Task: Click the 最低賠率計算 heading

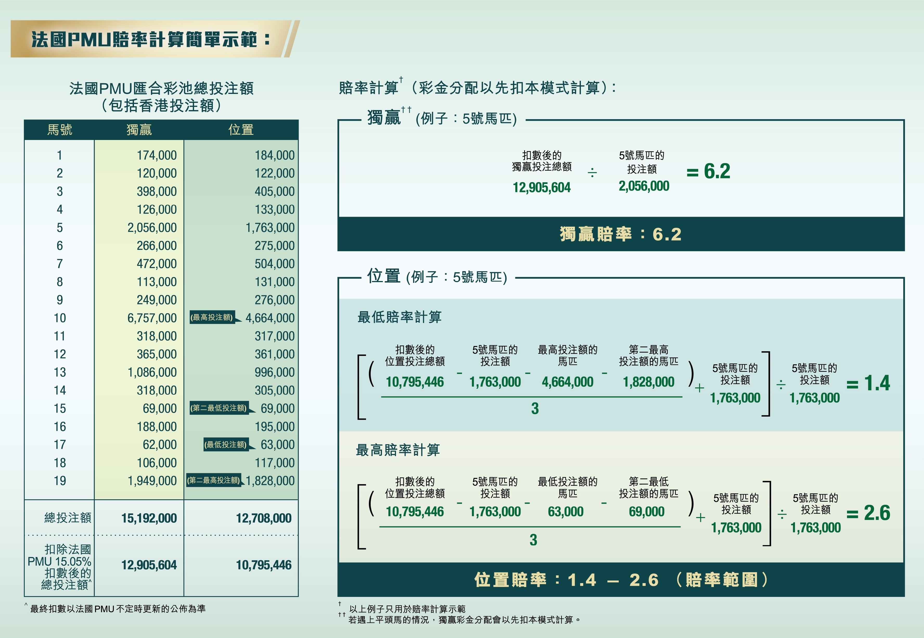Action: (x=399, y=317)
